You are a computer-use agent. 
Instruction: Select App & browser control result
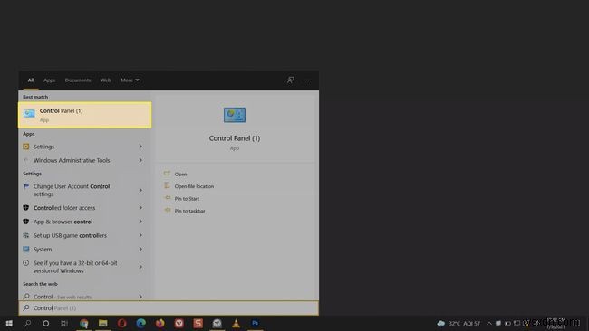pos(85,222)
